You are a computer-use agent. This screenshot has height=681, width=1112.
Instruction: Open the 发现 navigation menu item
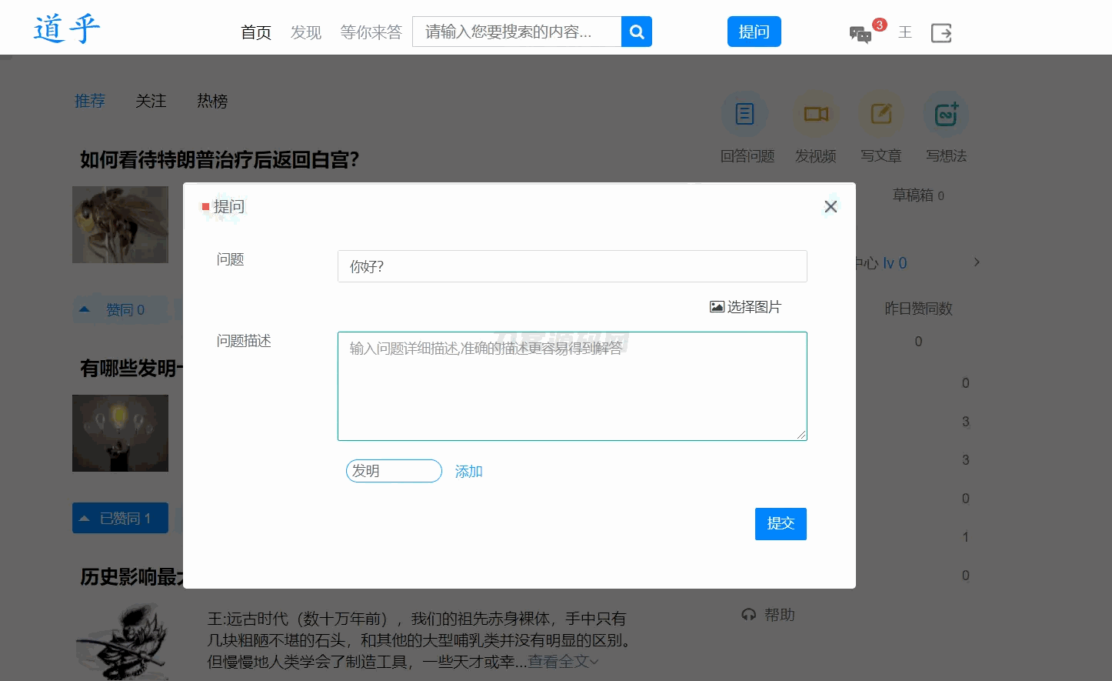305,32
